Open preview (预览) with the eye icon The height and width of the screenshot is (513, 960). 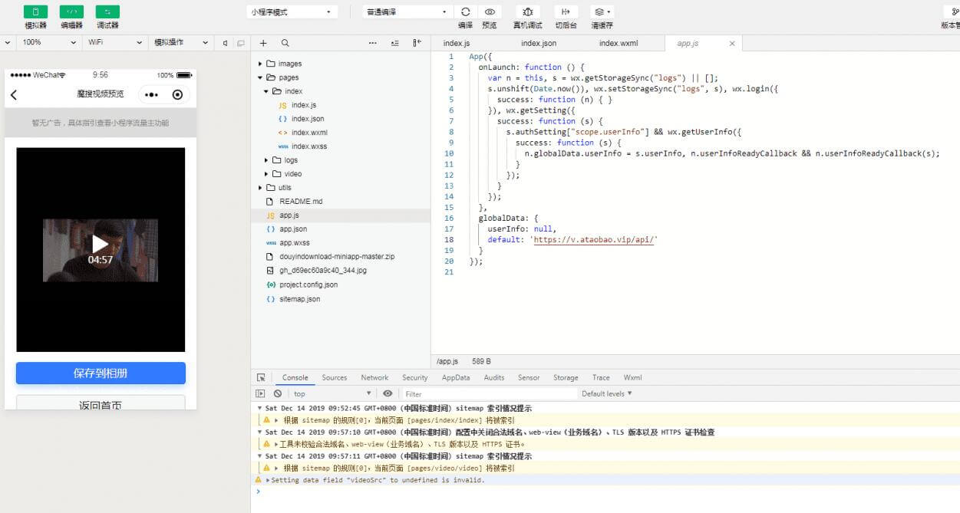[x=489, y=12]
